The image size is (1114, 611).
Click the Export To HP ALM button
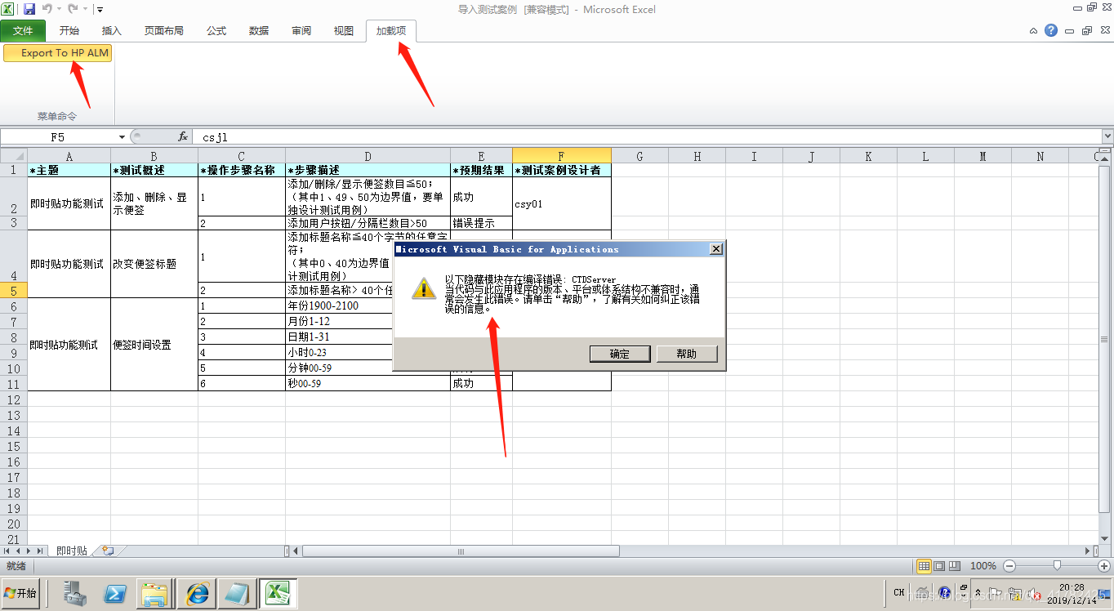click(57, 52)
